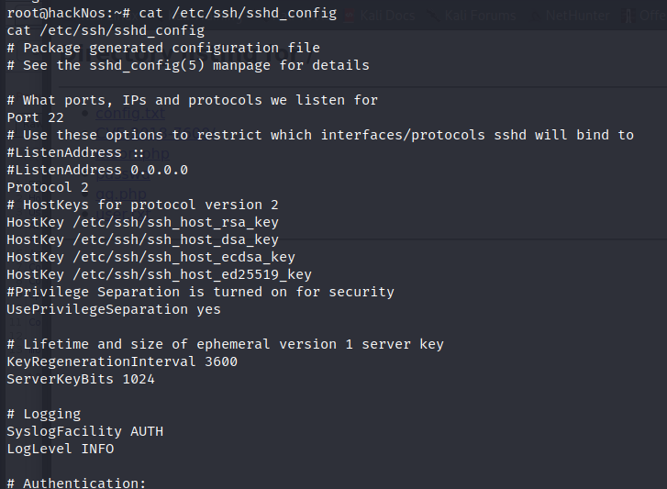This screenshot has width=667, height=489.
Task: Open the NetHunter bookmark label
Action: 577,16
